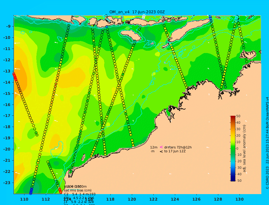Click the latitude axis label "-15"

(7, 93)
